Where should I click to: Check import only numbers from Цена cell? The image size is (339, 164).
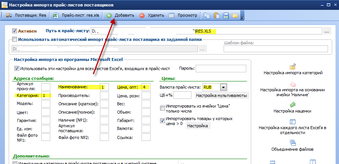tap(162, 108)
